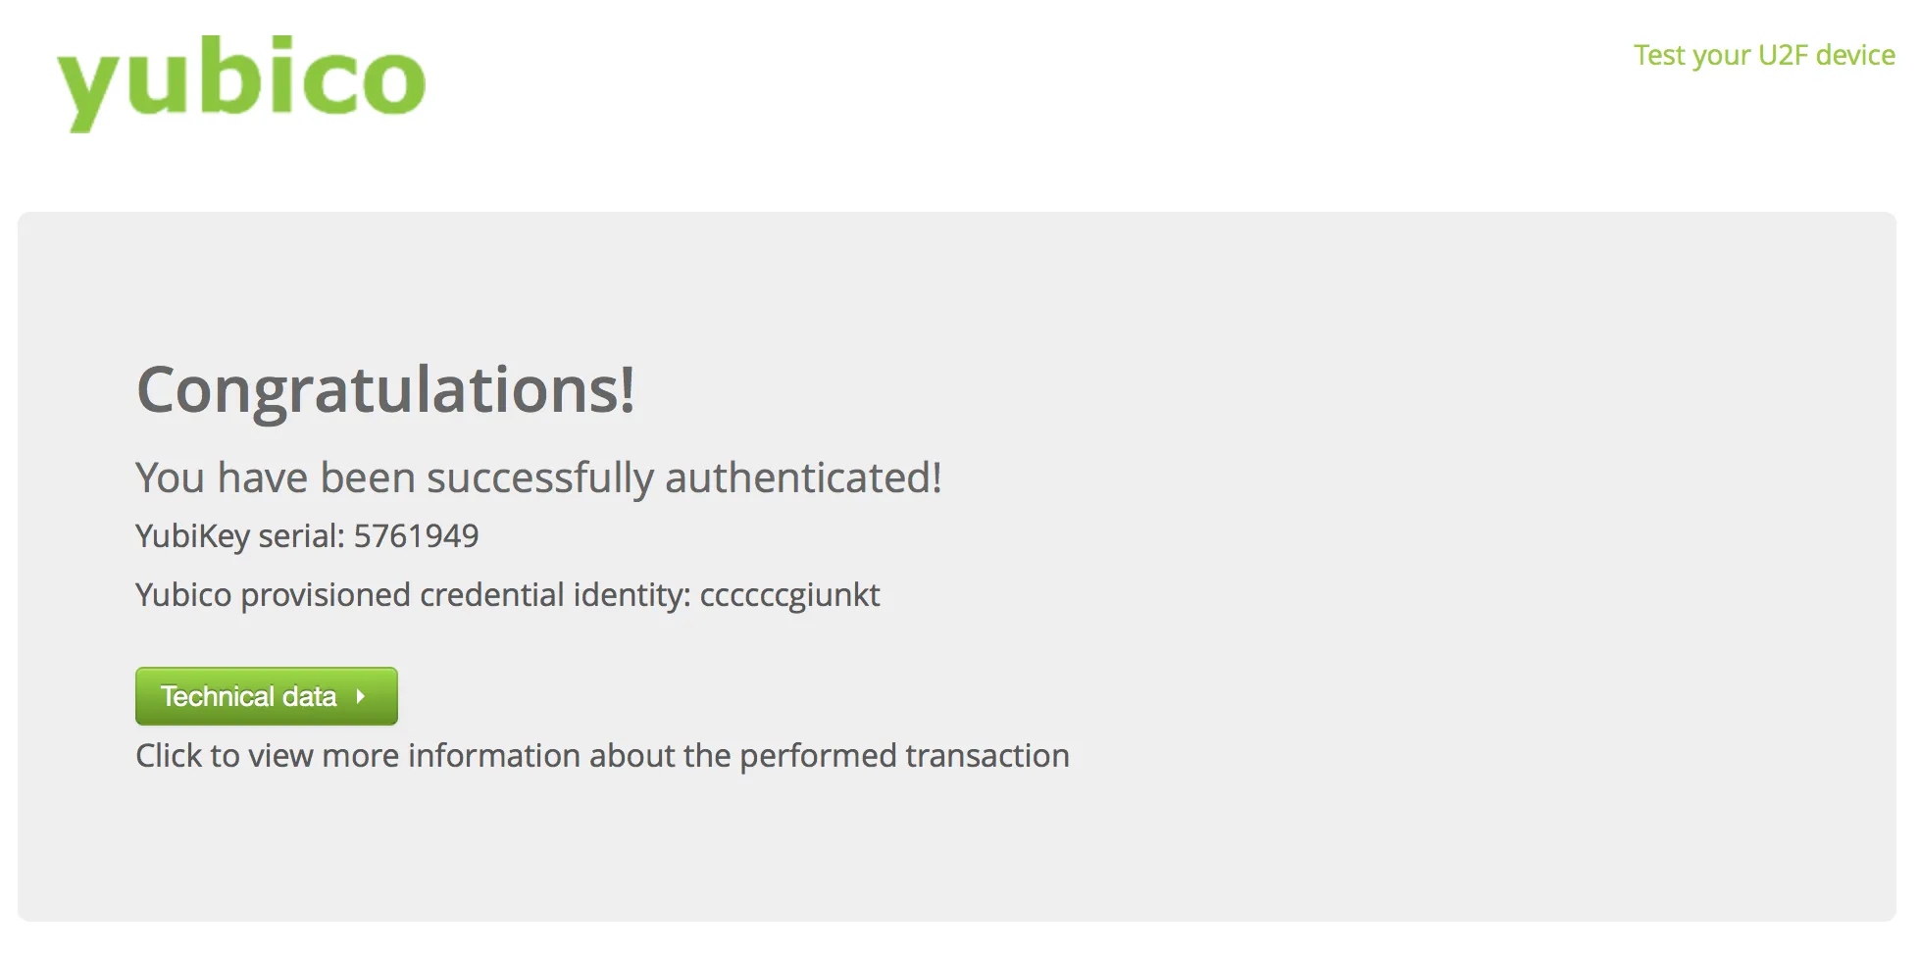
Task: Reveal more transaction info using the disclosure arrow
Action: (x=361, y=696)
